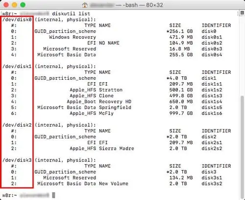Click identifier 'disk3s1'
The image size is (245, 200).
pos(212,178)
